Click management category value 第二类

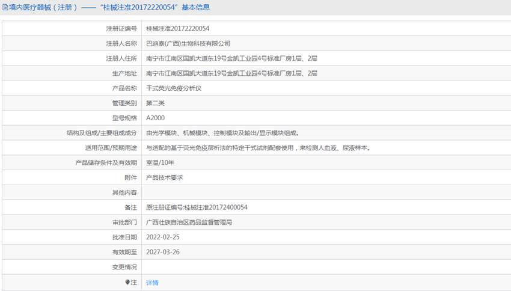click(x=155, y=103)
